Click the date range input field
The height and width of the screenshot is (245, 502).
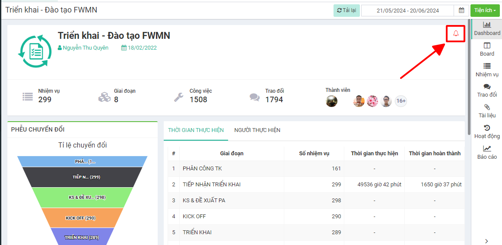coord(407,10)
